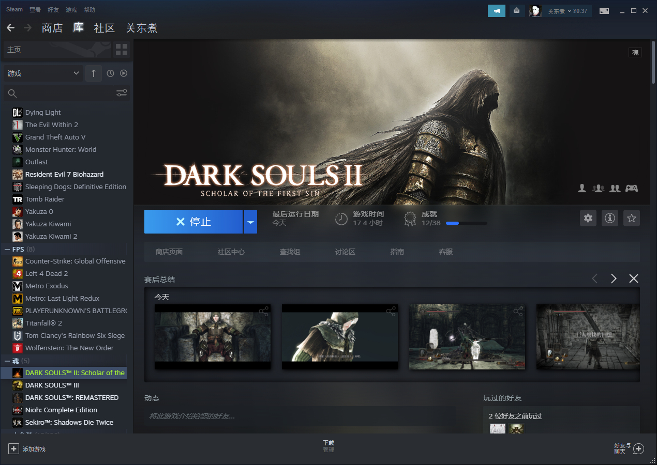Open the 帮助 menu
657x465 pixels.
tap(89, 10)
